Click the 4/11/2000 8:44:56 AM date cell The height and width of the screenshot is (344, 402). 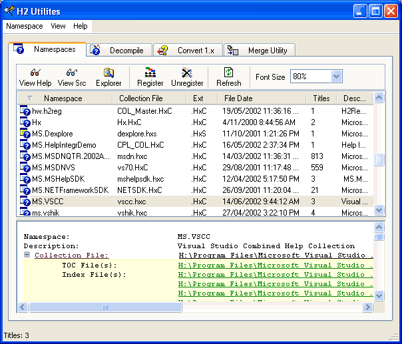(x=259, y=122)
